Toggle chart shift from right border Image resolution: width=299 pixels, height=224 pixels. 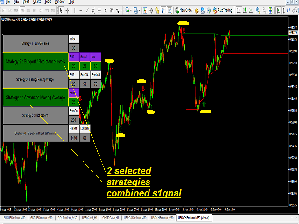[x=284, y=10]
